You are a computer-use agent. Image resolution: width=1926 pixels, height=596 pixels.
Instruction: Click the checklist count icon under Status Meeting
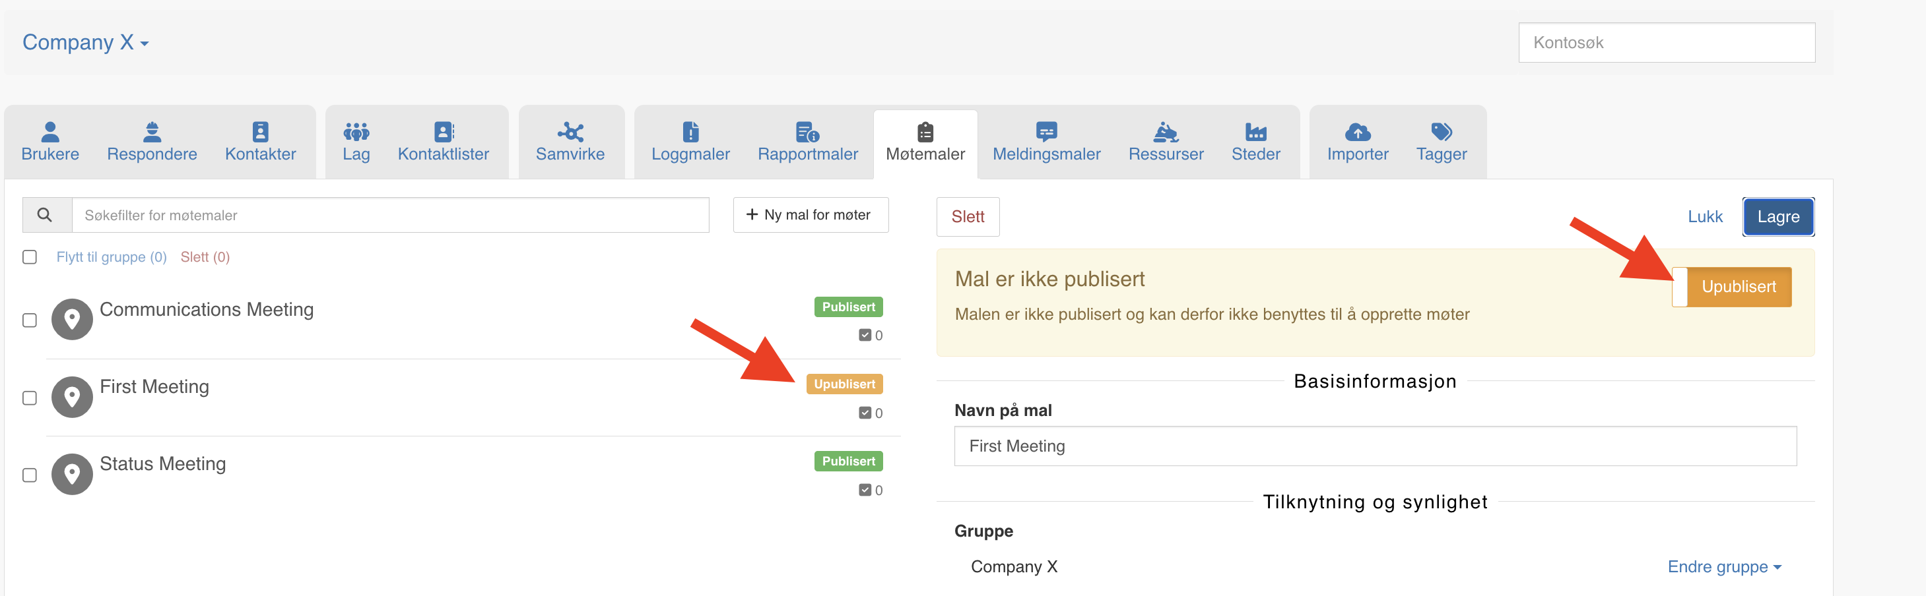[x=865, y=490]
